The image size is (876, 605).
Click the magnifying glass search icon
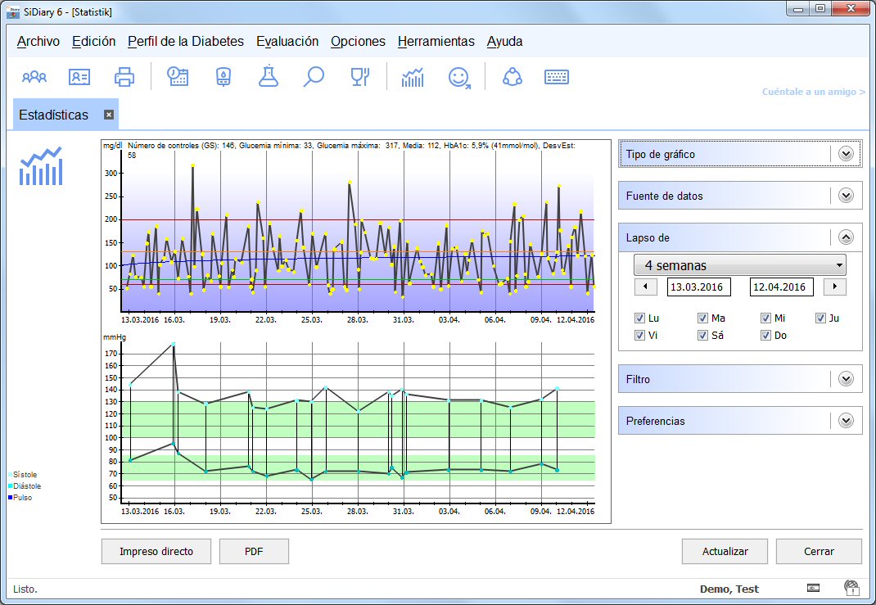point(314,77)
